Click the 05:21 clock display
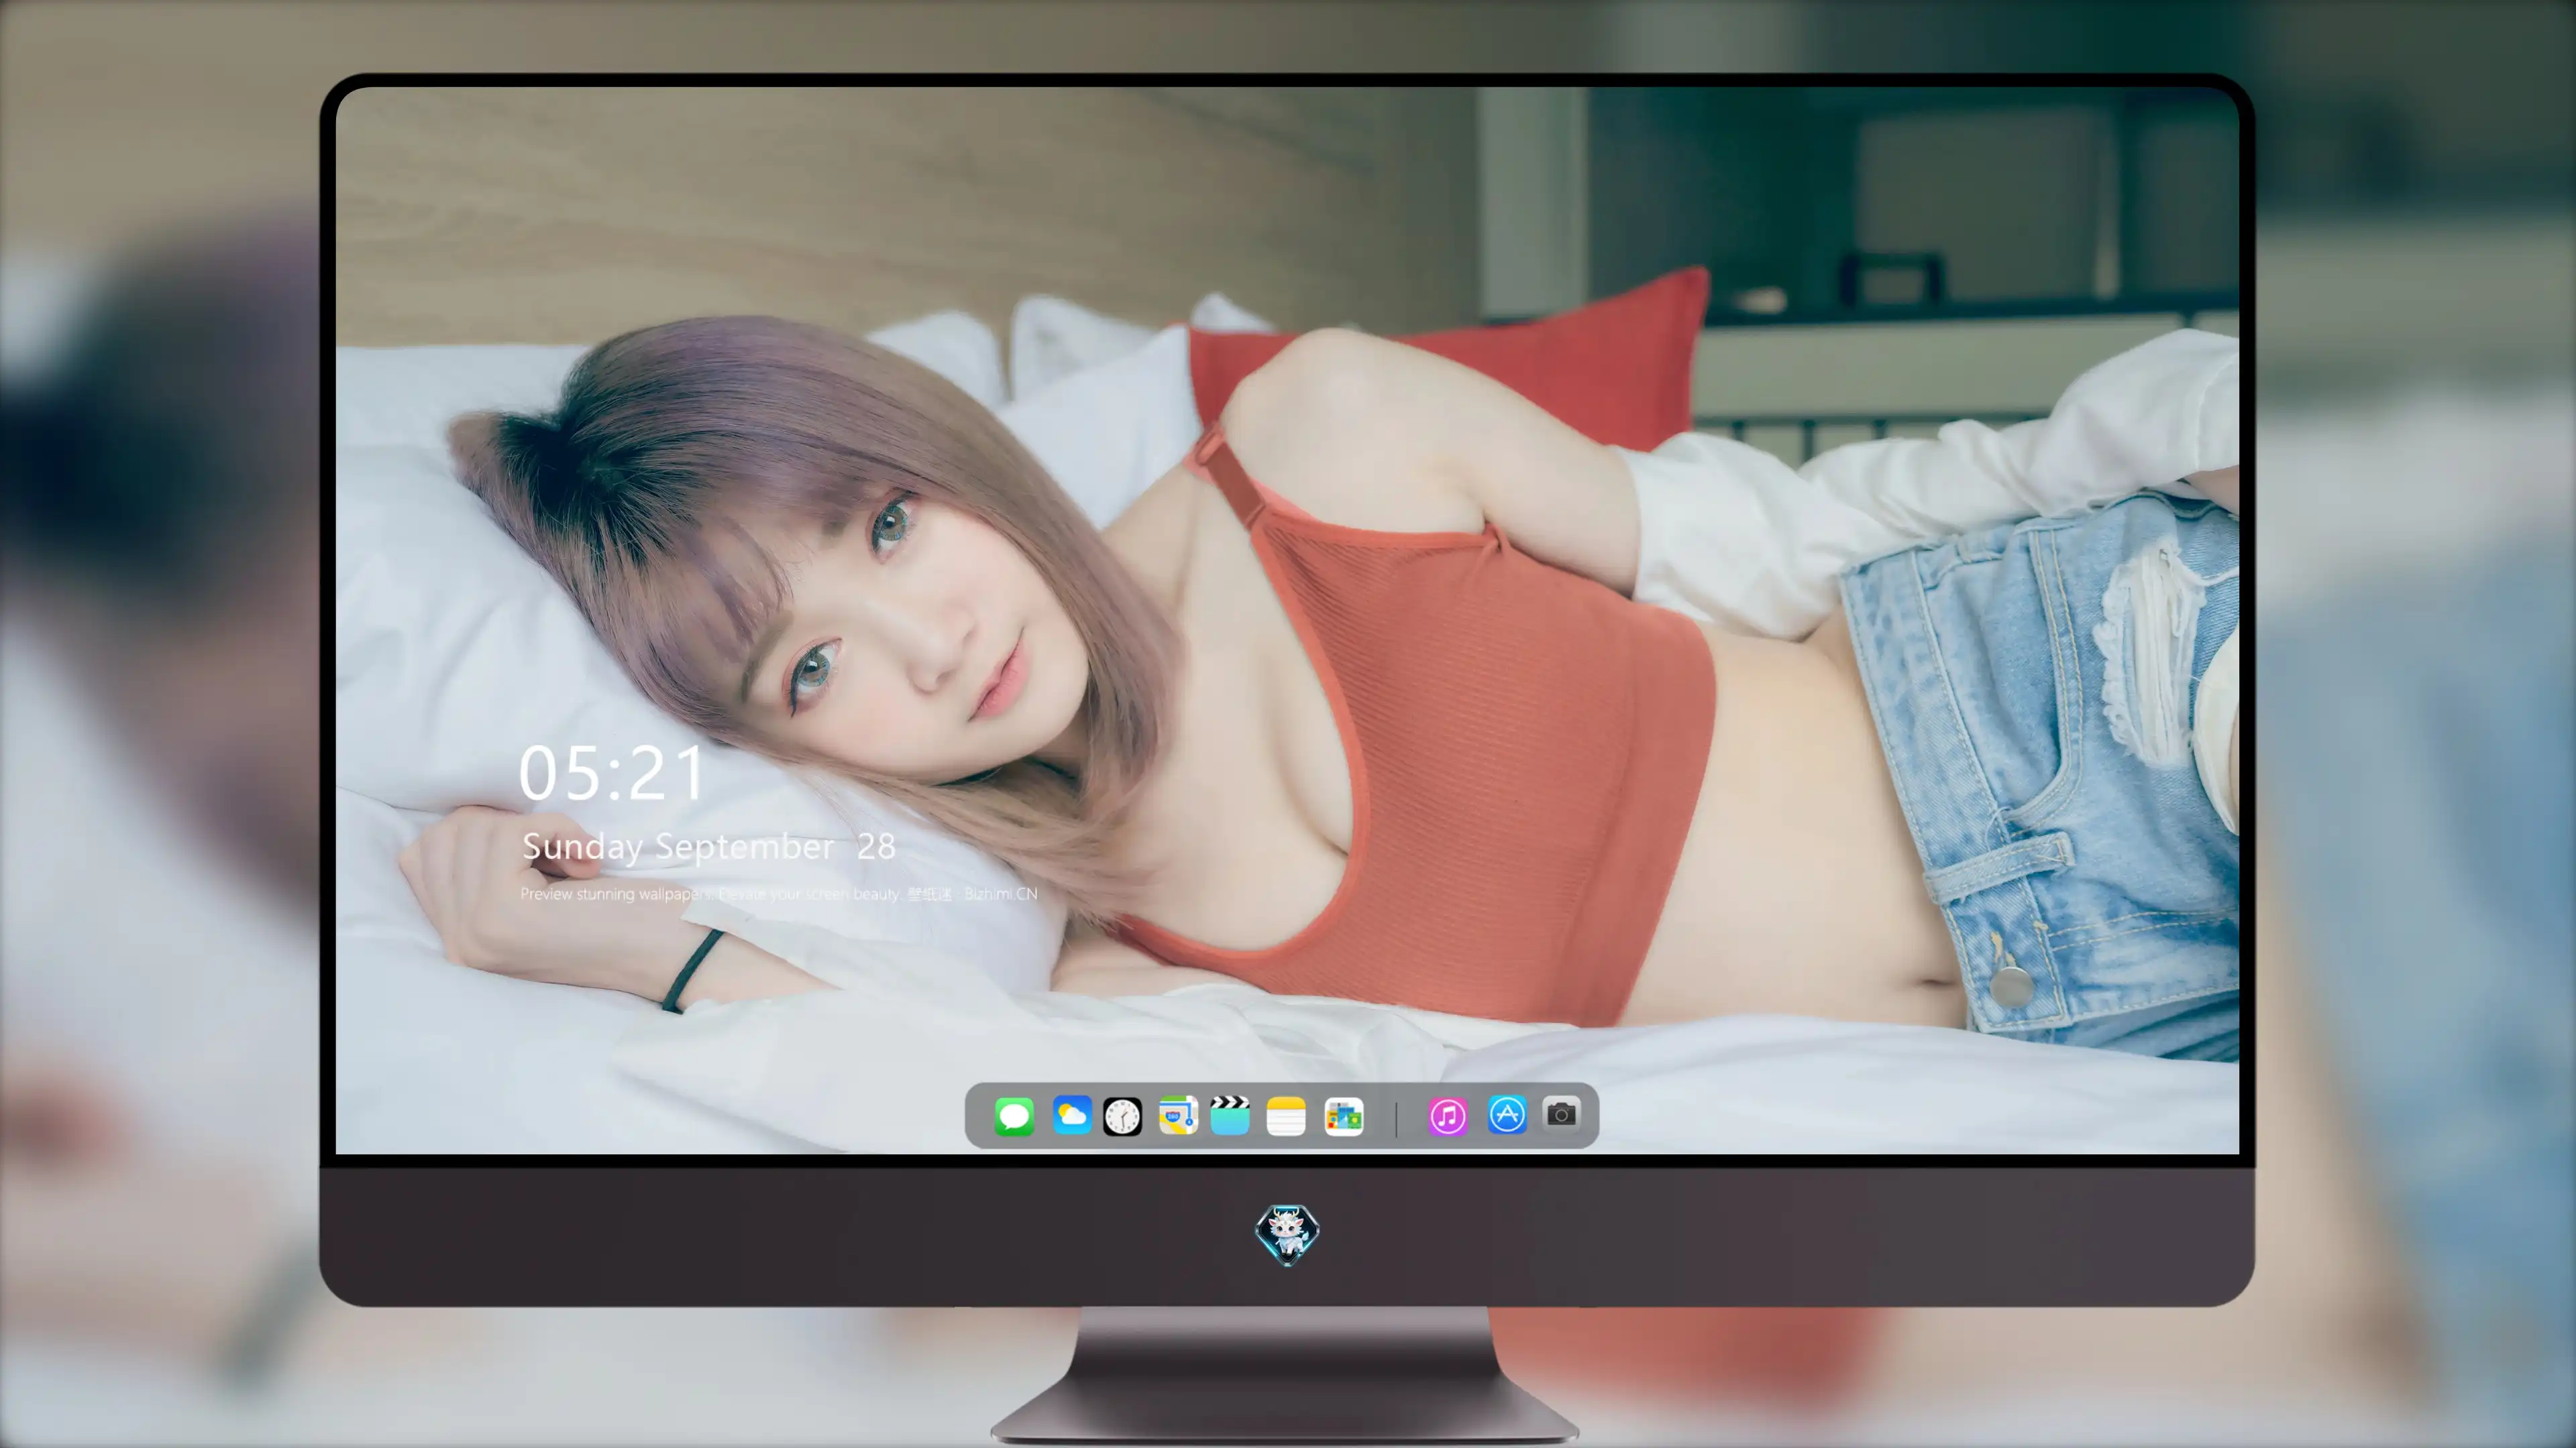The width and height of the screenshot is (2576, 1448). click(612, 774)
